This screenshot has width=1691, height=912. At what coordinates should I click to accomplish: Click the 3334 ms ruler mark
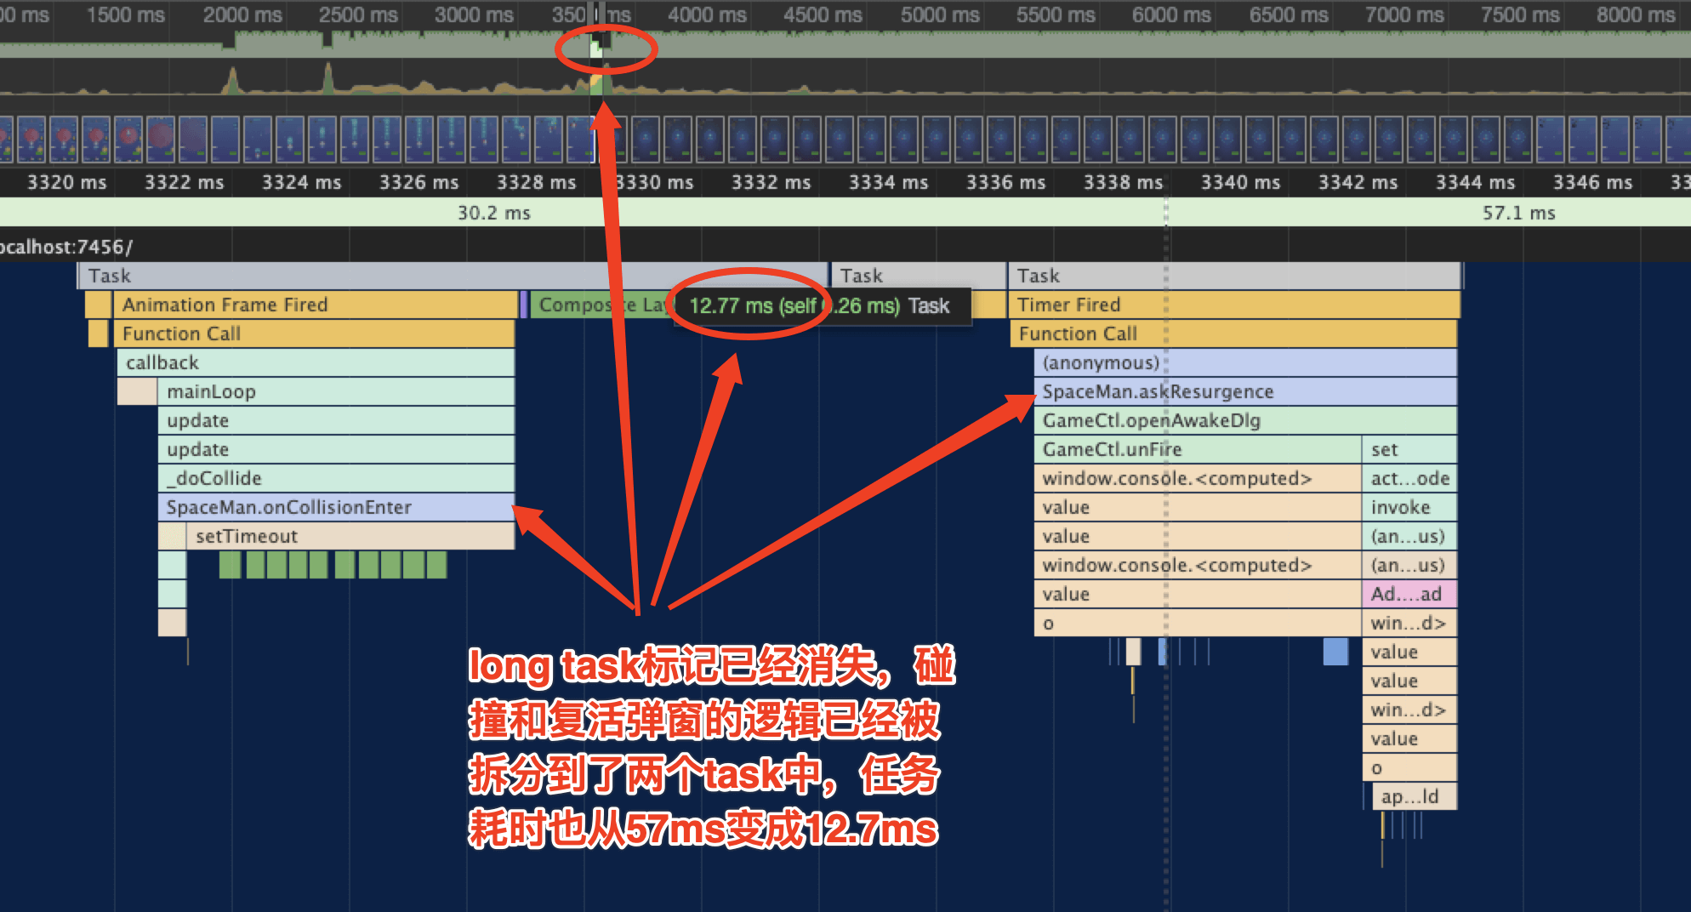tap(888, 182)
